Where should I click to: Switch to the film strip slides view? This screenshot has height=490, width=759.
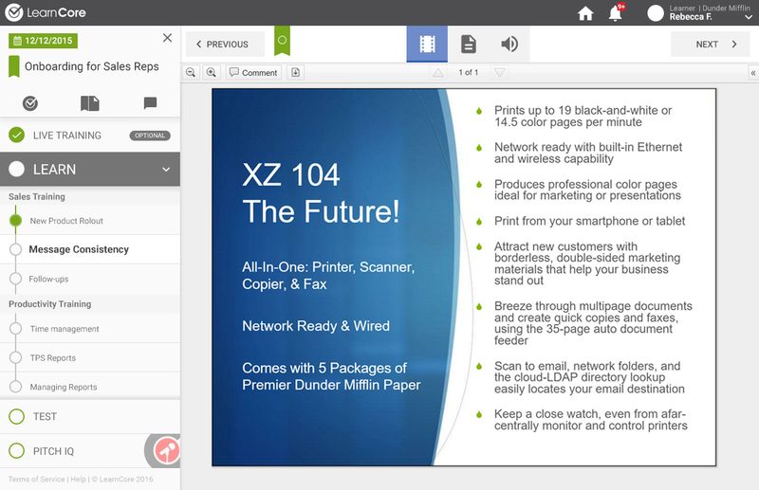tap(427, 44)
